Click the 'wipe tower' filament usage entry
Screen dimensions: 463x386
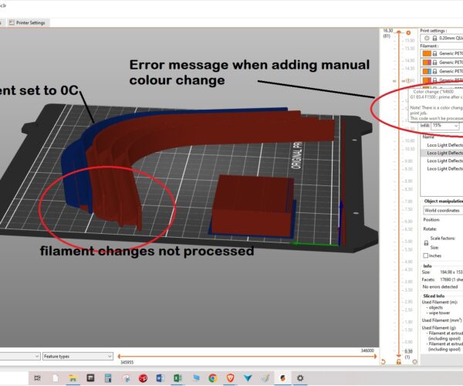[439, 313]
